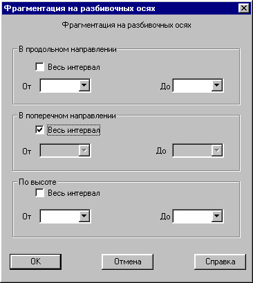Screen dimensions: 253x283
Task: Close the Фрагментация на разбивочных осях dialog
Action: pos(244,8)
